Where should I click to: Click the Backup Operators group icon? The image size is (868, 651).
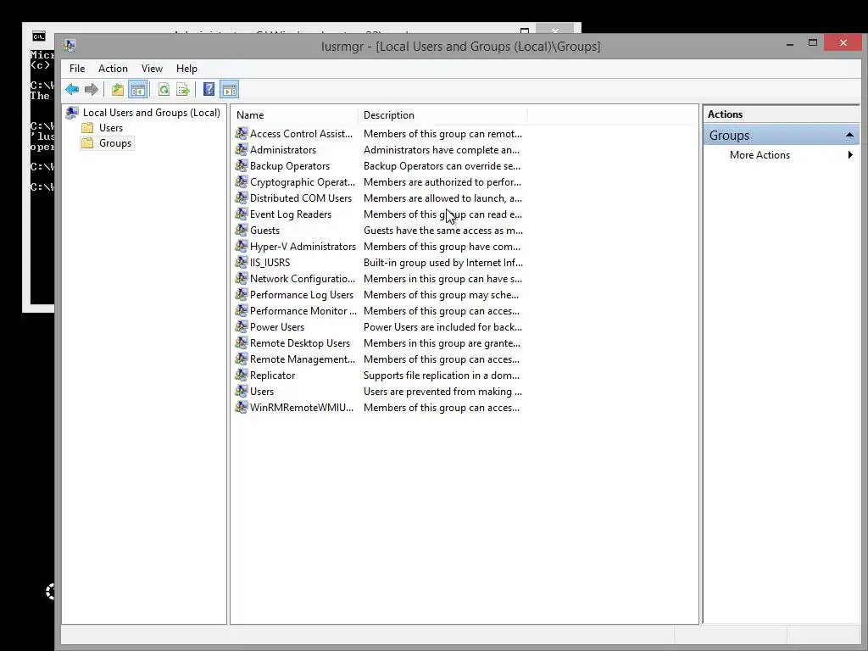[242, 165]
